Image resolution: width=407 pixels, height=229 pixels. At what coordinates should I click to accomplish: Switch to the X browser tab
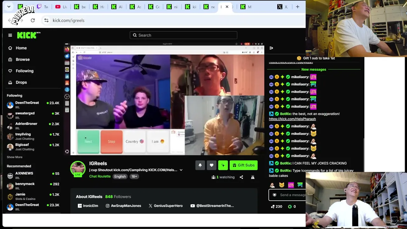pos(282,7)
